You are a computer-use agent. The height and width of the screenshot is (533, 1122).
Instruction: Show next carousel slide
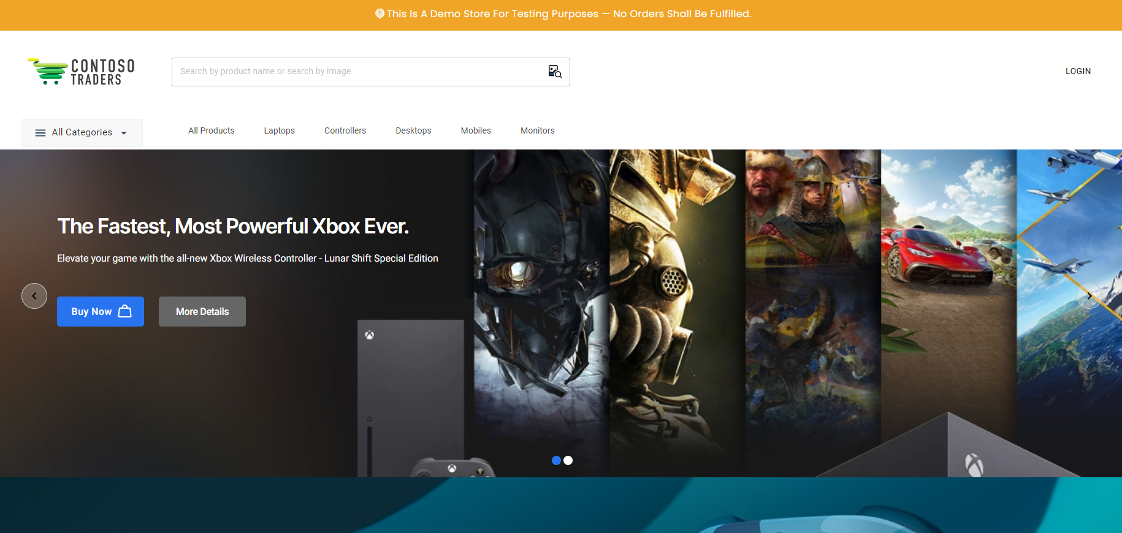(x=1090, y=296)
